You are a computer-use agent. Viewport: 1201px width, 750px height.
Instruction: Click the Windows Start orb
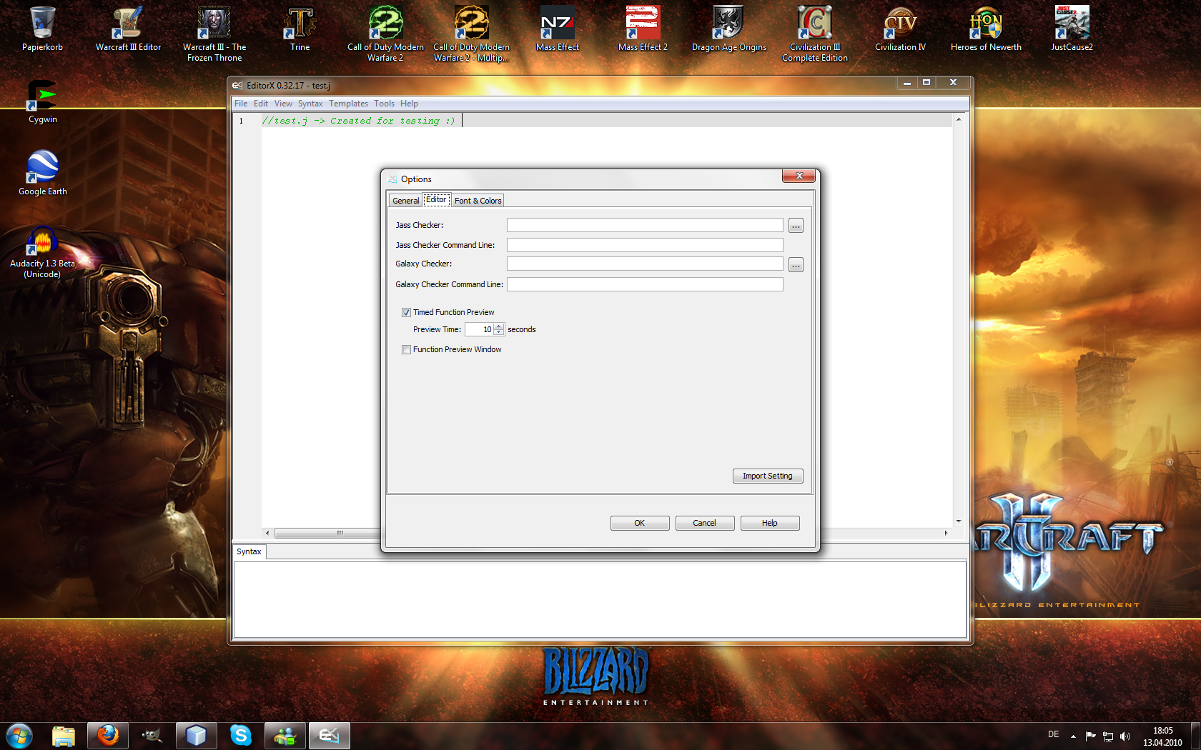pos(19,736)
